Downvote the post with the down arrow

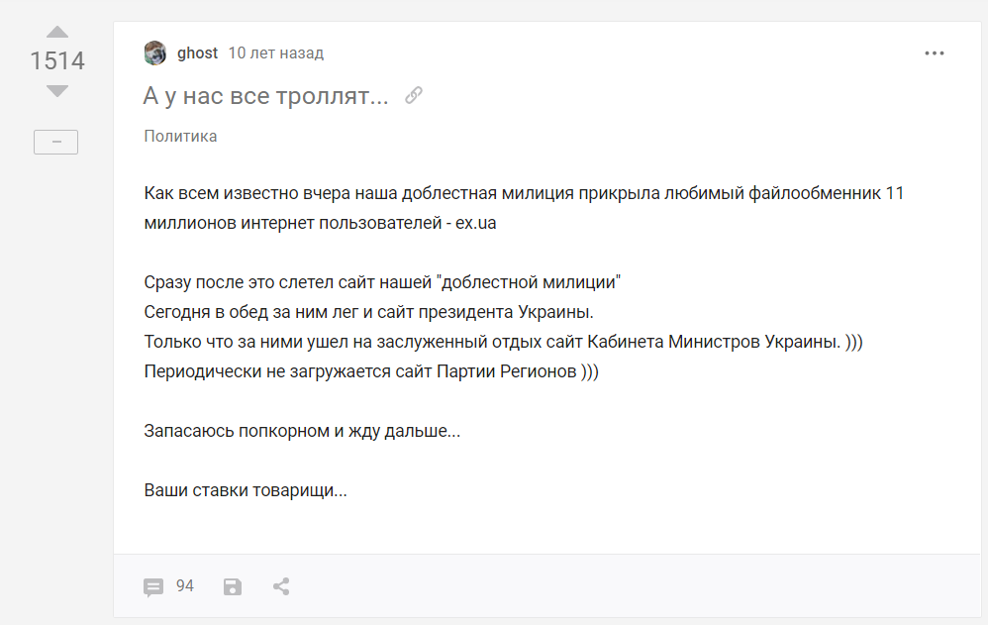tap(57, 91)
